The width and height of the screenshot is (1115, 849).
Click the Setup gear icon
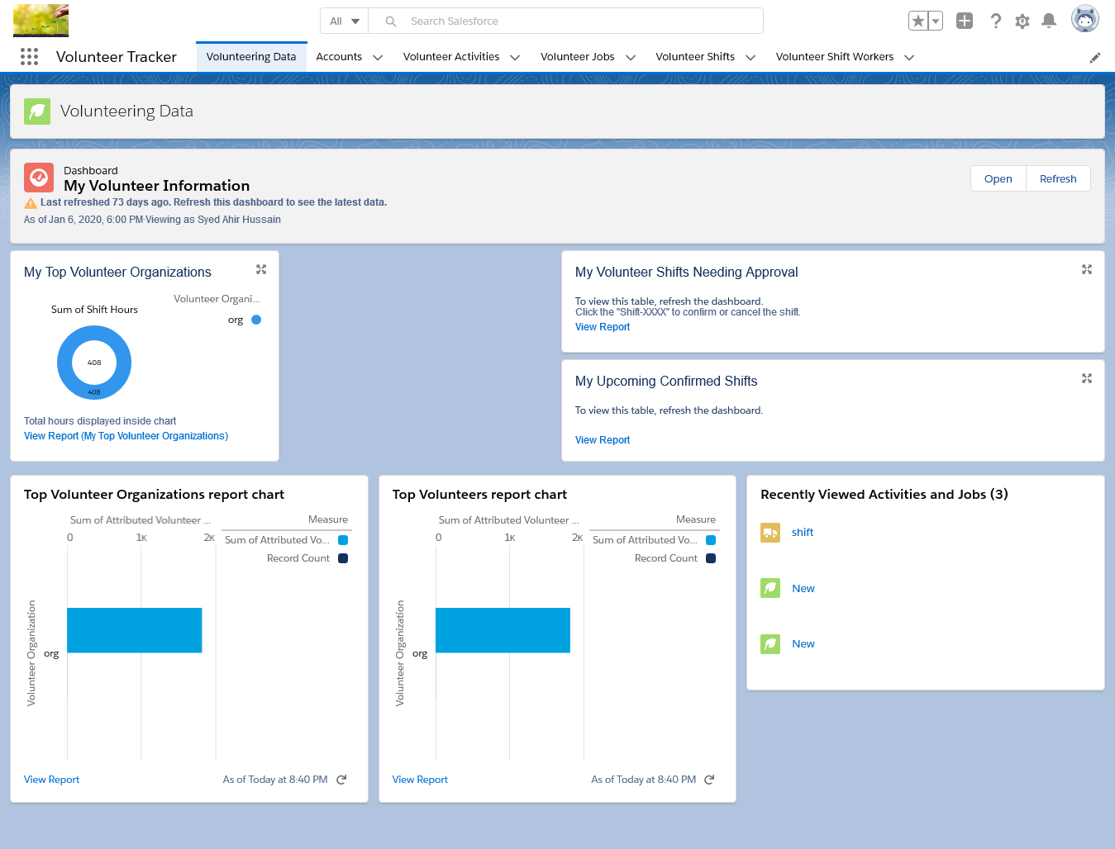(x=1022, y=21)
